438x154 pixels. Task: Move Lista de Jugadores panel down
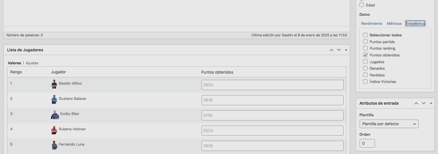339,50
